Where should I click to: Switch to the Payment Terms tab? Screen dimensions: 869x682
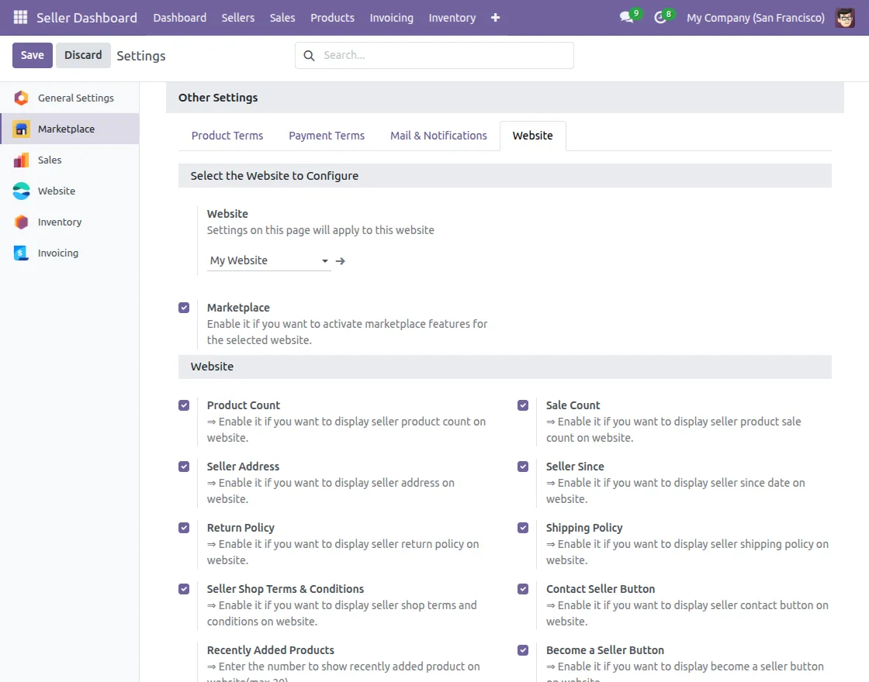point(326,136)
